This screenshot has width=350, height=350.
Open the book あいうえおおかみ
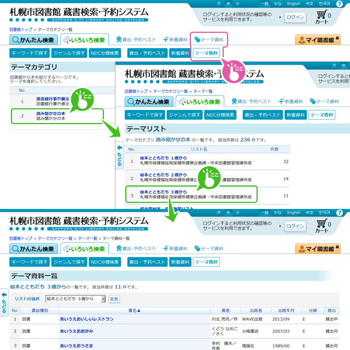(77, 331)
